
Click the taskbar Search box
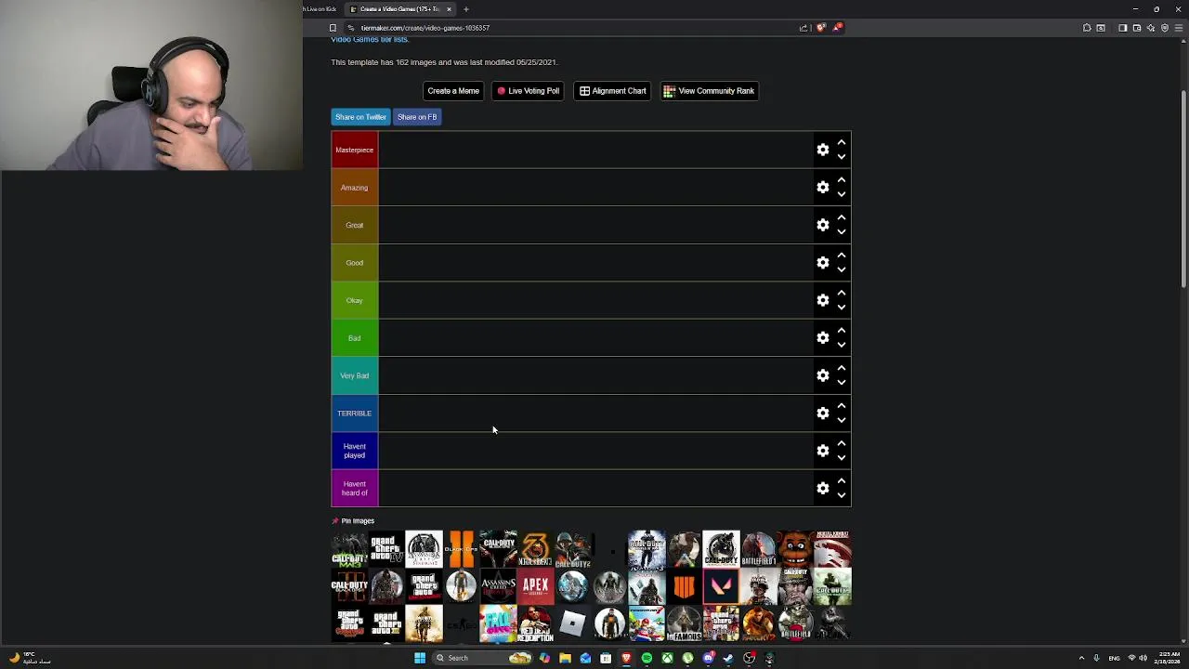click(x=482, y=658)
